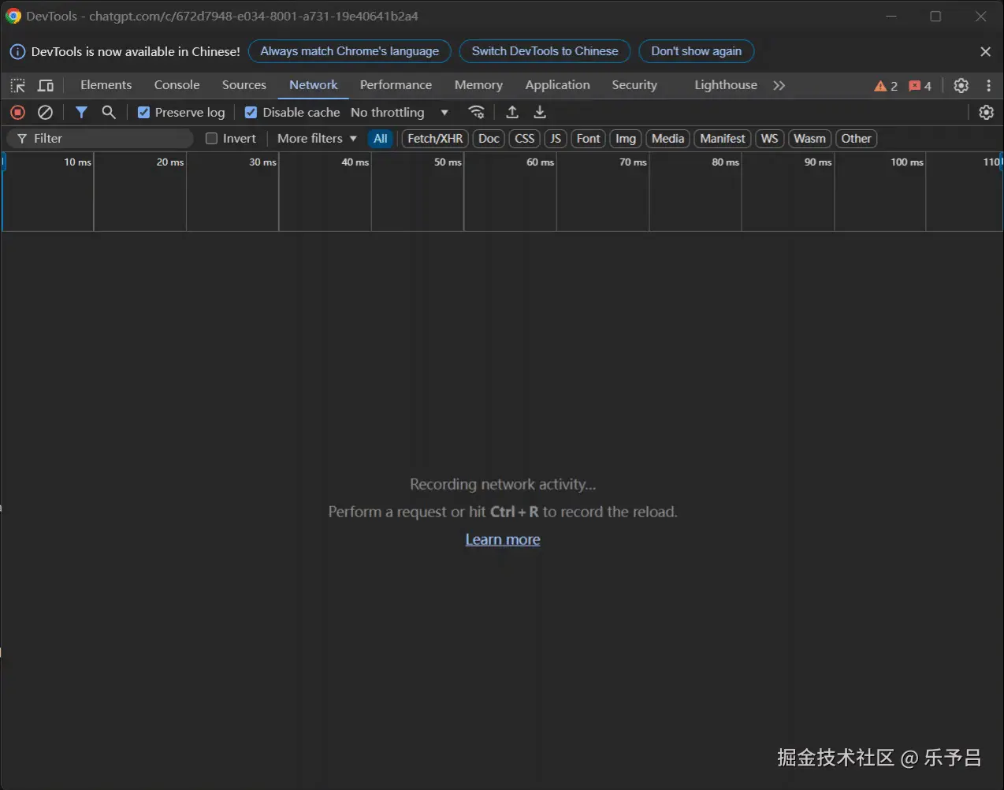
Task: Click the info icon in the notification bar
Action: click(17, 51)
